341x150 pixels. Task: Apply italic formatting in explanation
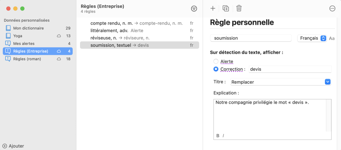223,136
